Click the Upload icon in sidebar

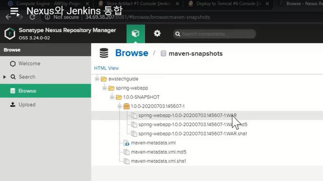[13, 104]
